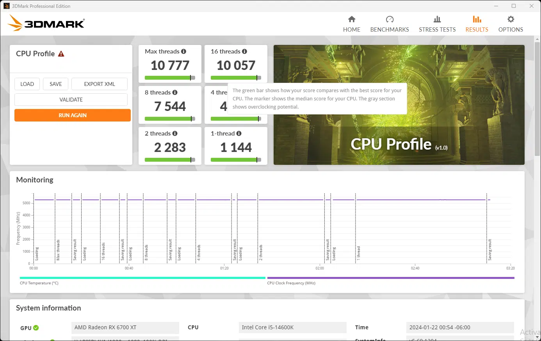
Task: Click the 2 threads score bar
Action: pyautogui.click(x=170, y=160)
